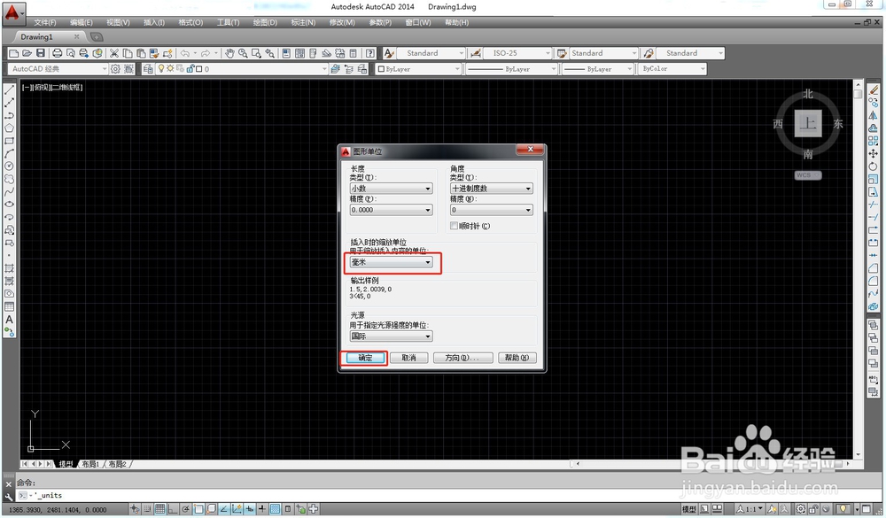Click the Help (H) dialog button

point(517,358)
